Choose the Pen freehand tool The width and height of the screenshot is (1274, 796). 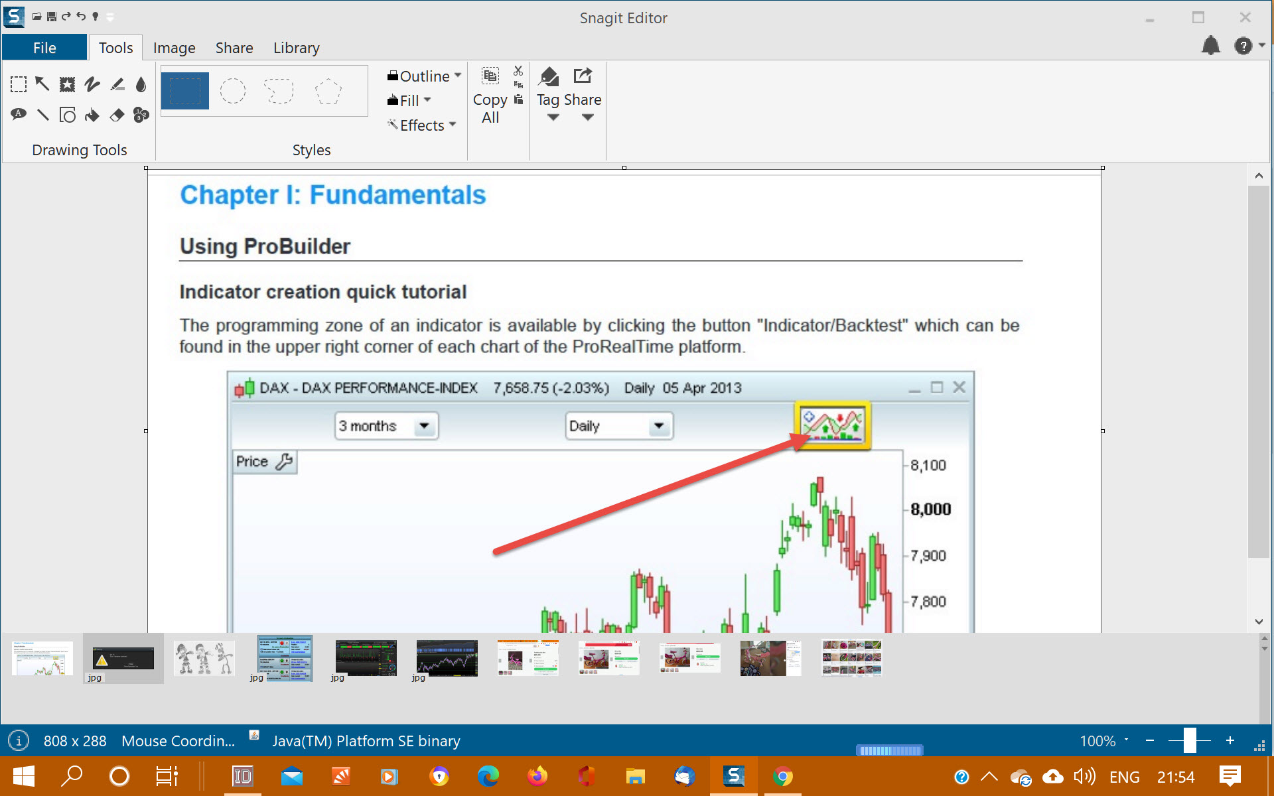pos(92,84)
